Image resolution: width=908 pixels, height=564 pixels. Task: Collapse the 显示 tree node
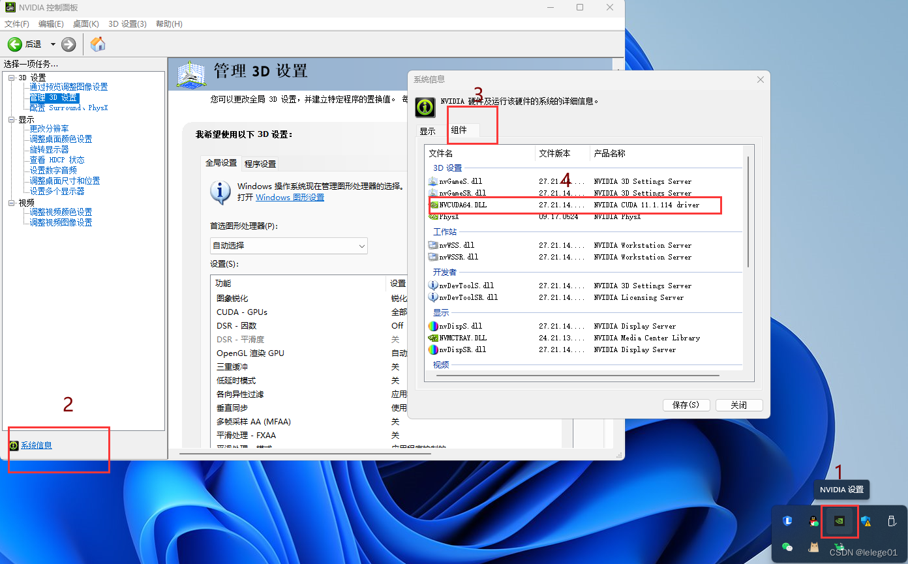[x=12, y=120]
